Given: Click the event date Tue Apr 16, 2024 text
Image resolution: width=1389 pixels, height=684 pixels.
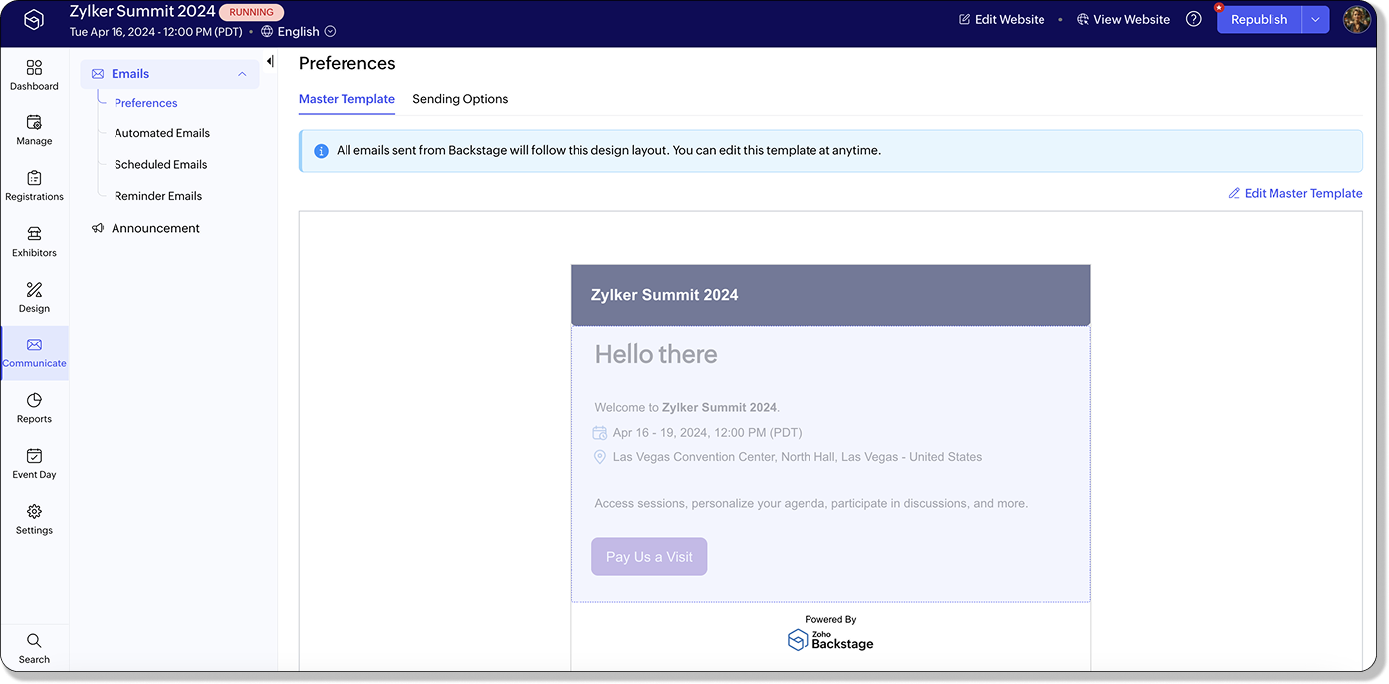Looking at the screenshot, I should tap(157, 32).
